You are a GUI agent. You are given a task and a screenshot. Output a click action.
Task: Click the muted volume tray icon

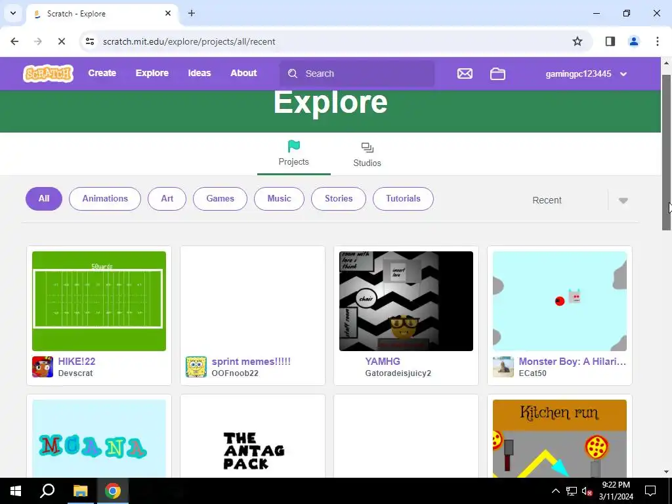(587, 491)
